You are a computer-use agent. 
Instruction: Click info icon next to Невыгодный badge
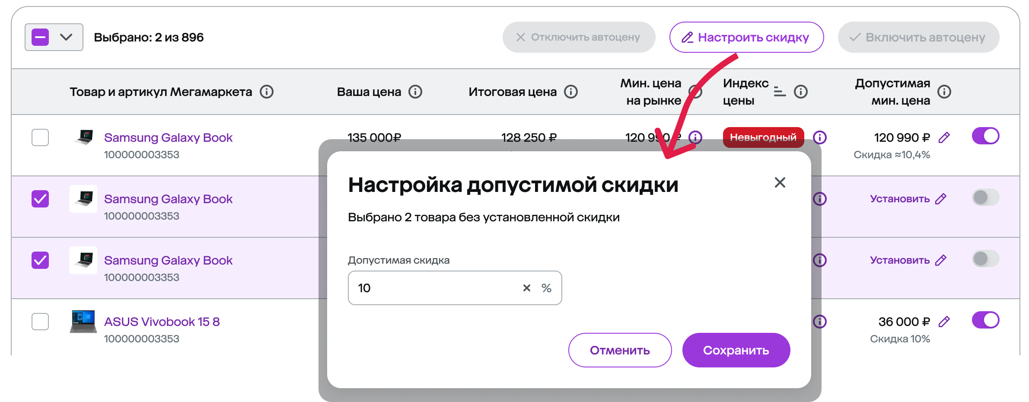(820, 137)
